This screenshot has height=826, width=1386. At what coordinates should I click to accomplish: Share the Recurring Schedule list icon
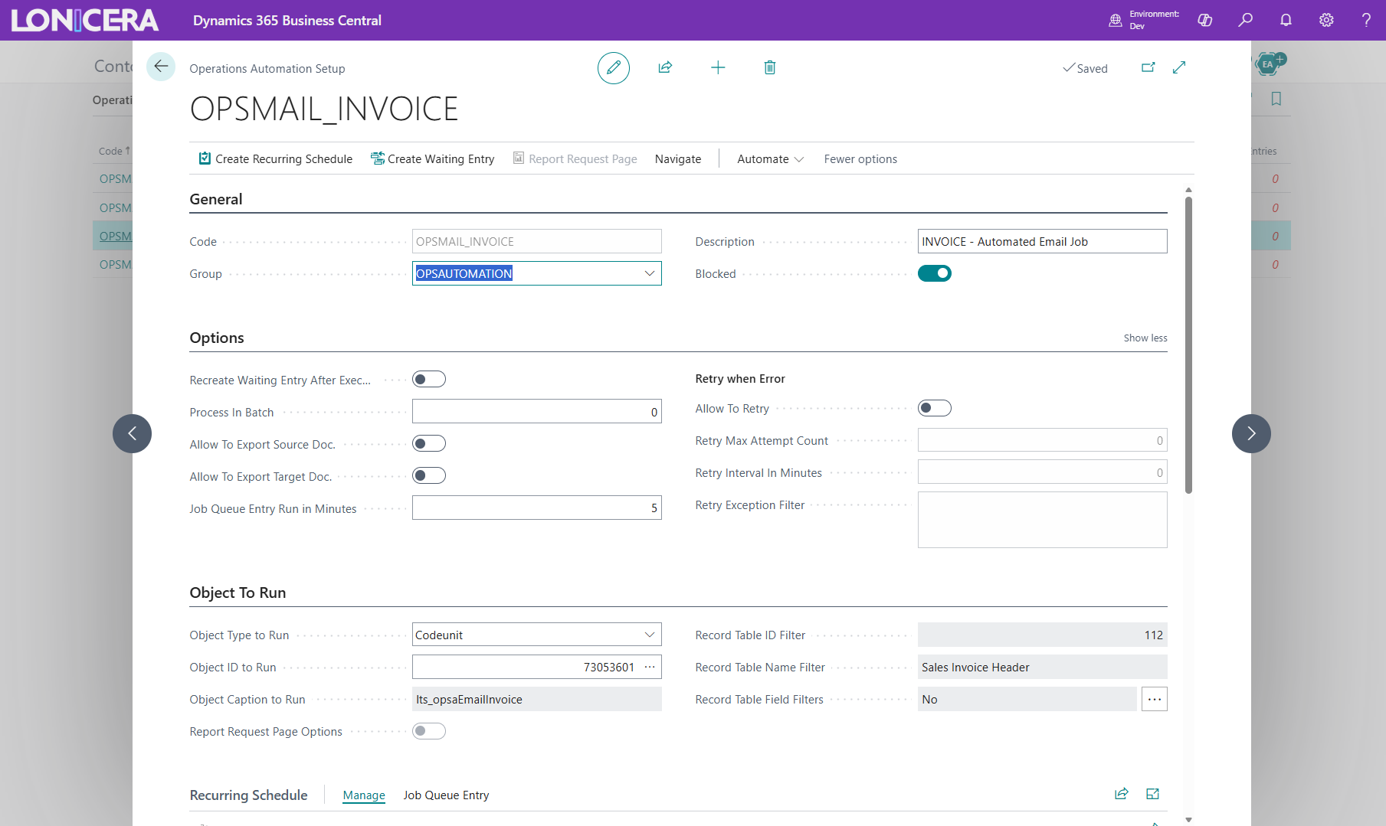click(x=1122, y=794)
